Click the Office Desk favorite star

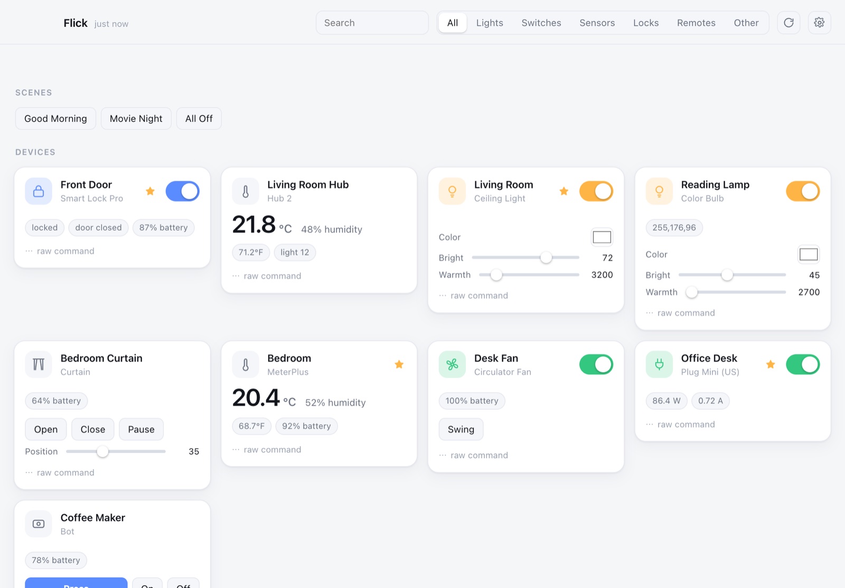(x=771, y=365)
